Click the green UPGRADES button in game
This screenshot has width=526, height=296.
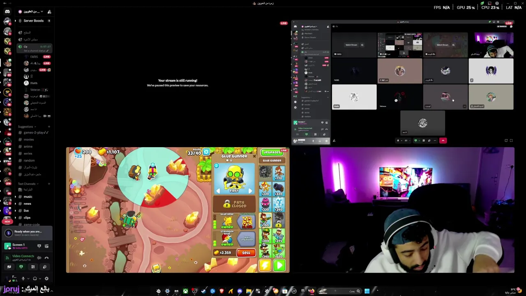tap(272, 152)
